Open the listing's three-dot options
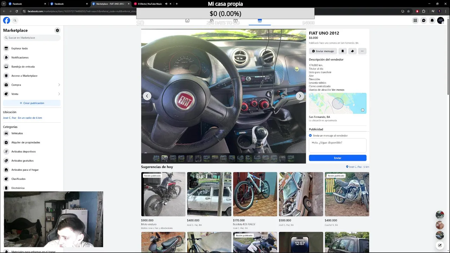450x253 pixels. pyautogui.click(x=362, y=51)
